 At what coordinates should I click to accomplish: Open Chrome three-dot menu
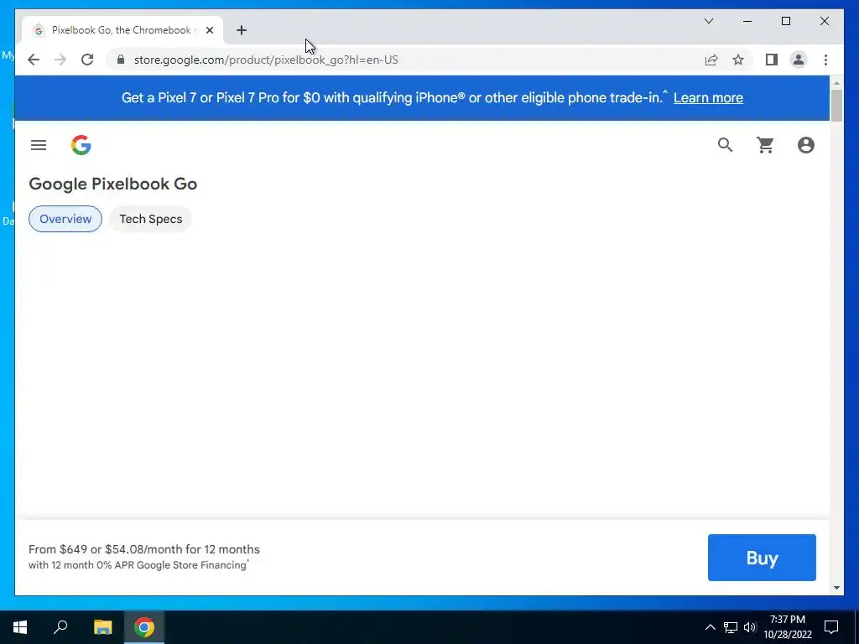825,60
